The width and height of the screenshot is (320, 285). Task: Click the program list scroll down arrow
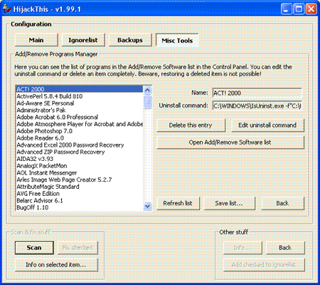tap(147, 206)
